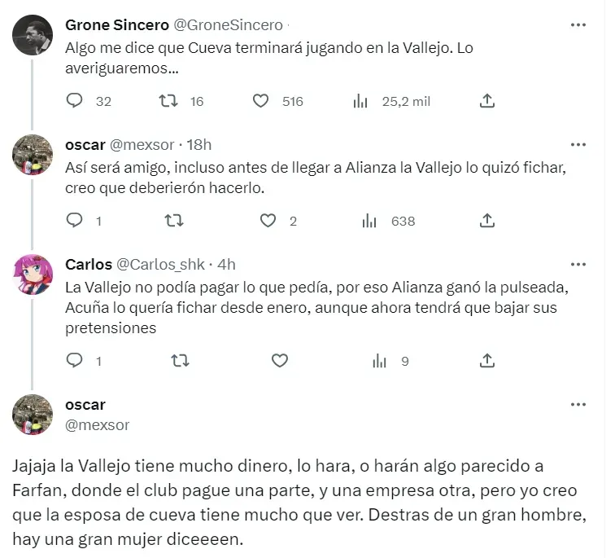
Task: Reply to oscar's 18h tweet
Action: (75, 221)
